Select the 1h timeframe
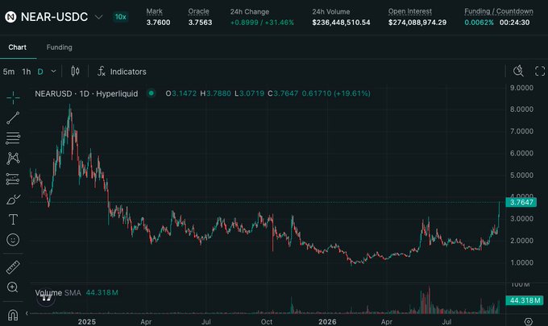 (27, 72)
